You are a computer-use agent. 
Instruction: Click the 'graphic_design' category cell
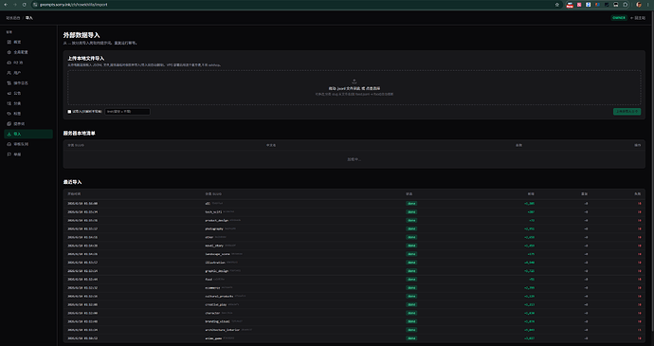click(x=217, y=271)
